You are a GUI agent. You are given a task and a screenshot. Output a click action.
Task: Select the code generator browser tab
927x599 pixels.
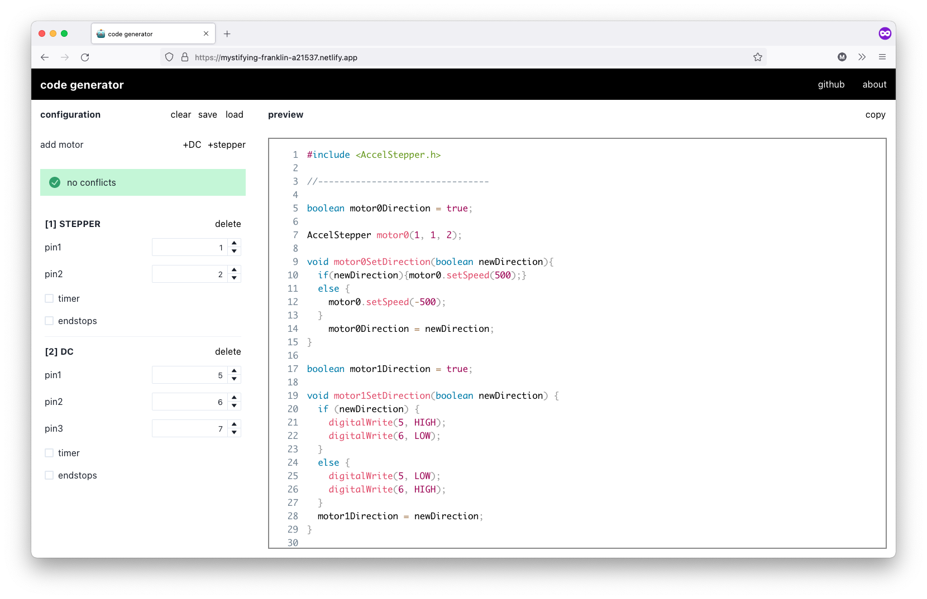point(154,34)
